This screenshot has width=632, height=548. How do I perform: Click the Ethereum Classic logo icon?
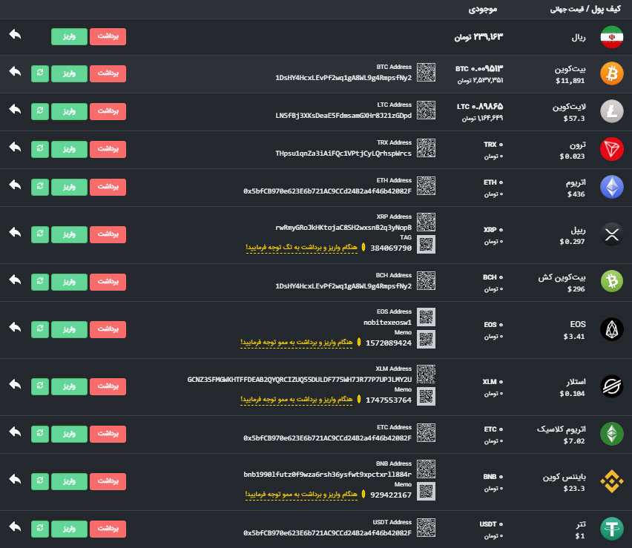(x=612, y=434)
